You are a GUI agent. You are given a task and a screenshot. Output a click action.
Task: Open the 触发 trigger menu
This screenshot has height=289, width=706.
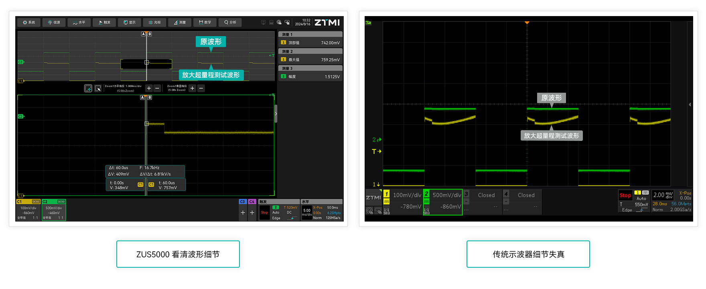(x=104, y=22)
